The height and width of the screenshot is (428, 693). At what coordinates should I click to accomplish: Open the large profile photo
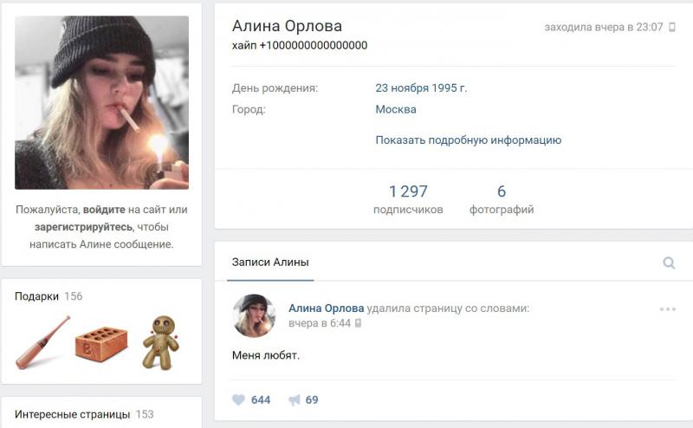coord(101,102)
